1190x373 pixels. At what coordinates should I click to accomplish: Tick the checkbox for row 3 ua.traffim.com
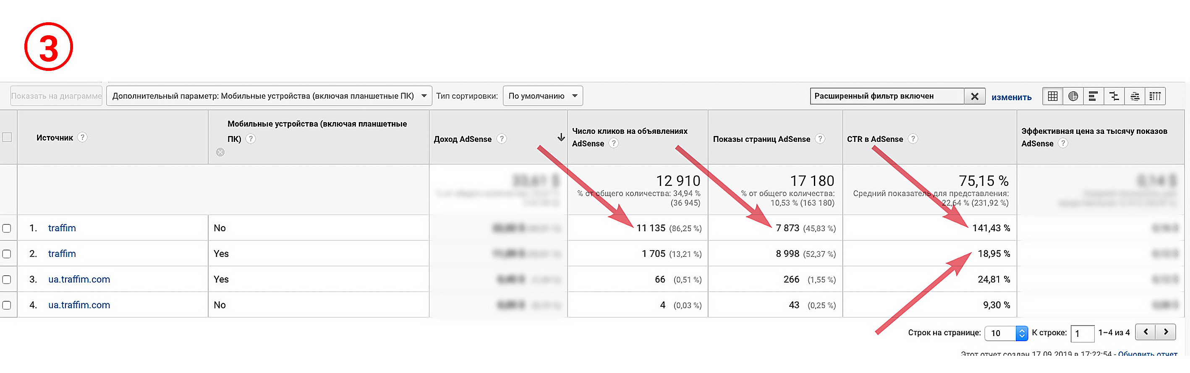7,280
